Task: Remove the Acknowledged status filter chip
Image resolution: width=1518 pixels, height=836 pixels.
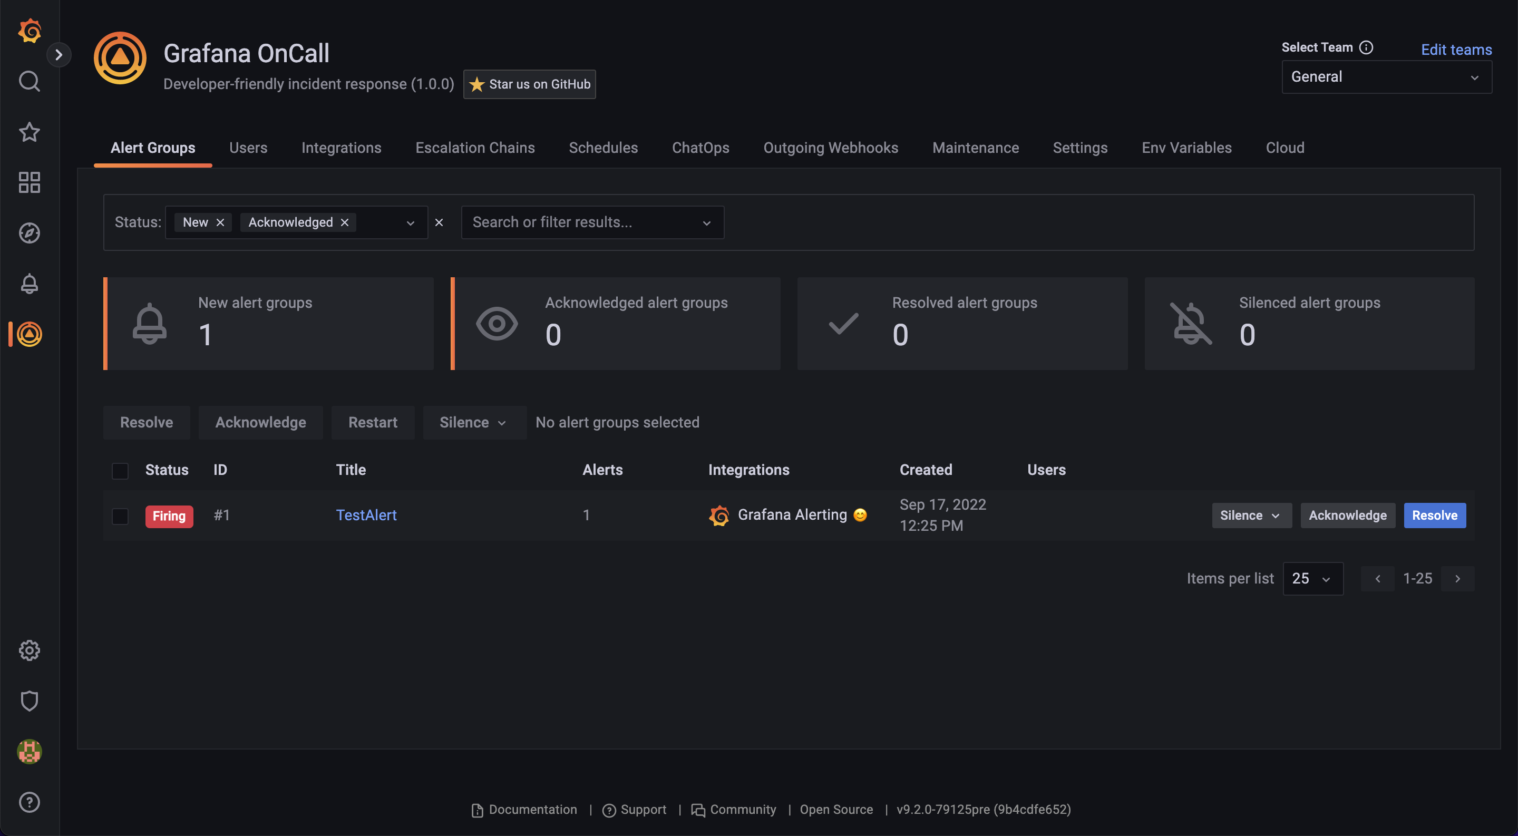Action: click(345, 222)
